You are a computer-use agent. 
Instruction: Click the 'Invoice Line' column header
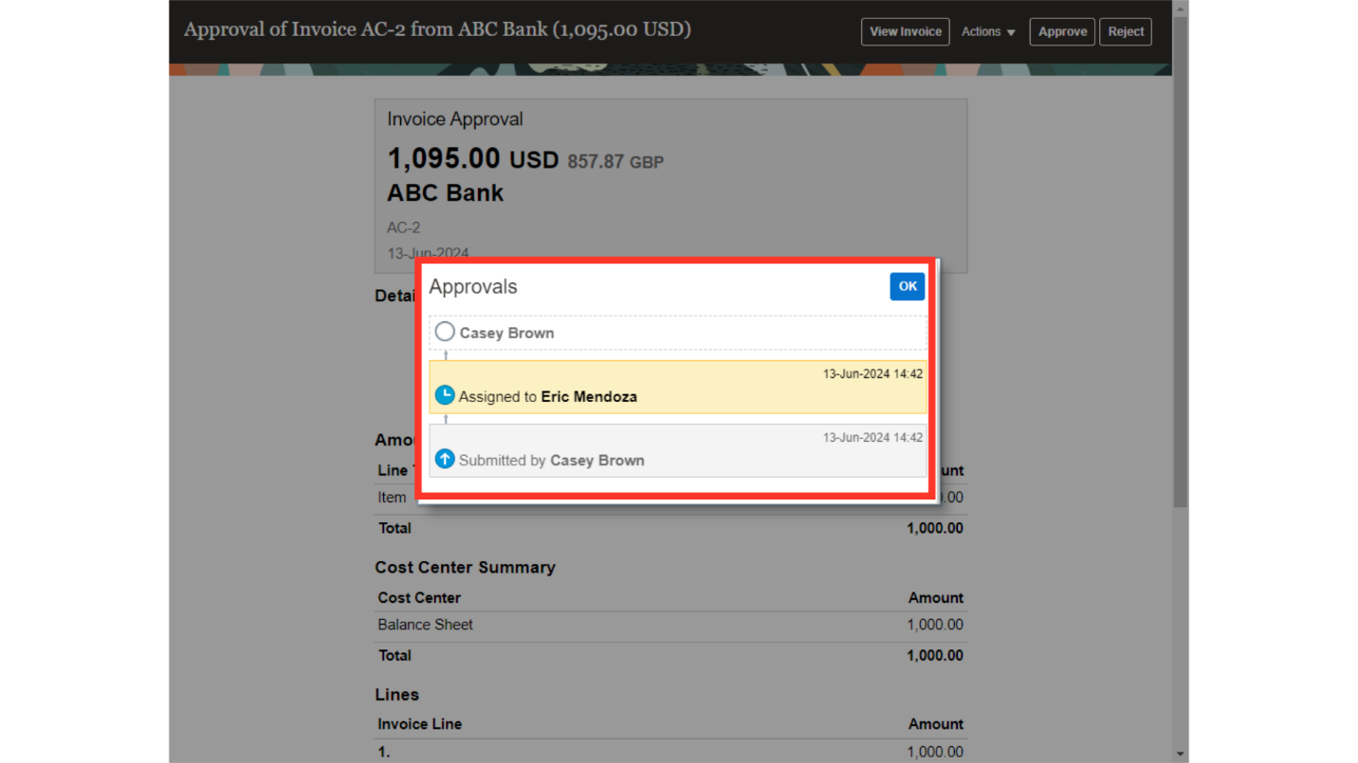[x=419, y=724]
